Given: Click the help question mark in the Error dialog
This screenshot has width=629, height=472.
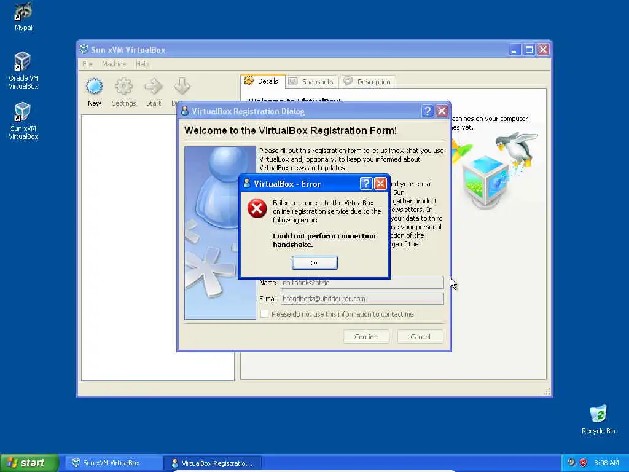Looking at the screenshot, I should [x=366, y=184].
